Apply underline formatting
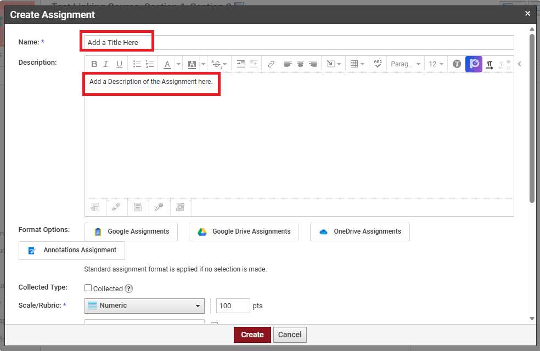This screenshot has width=540, height=351. pos(119,64)
